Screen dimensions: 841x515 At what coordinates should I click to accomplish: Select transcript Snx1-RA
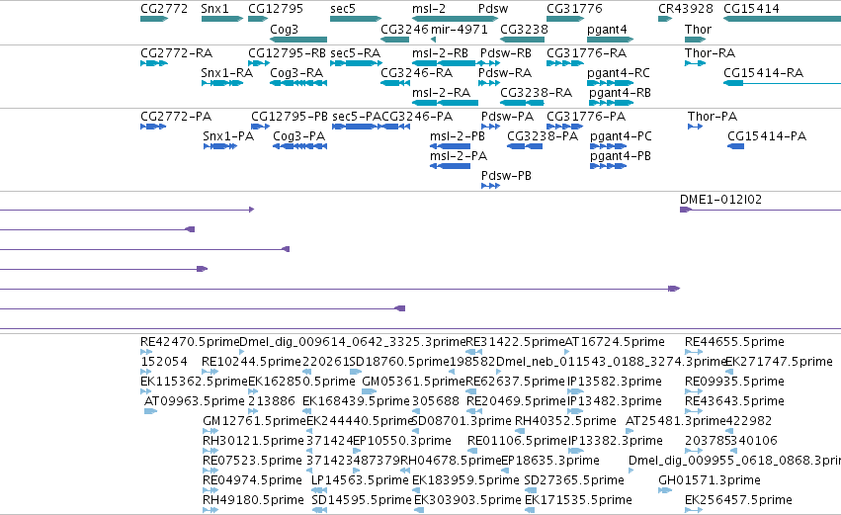pos(222,83)
